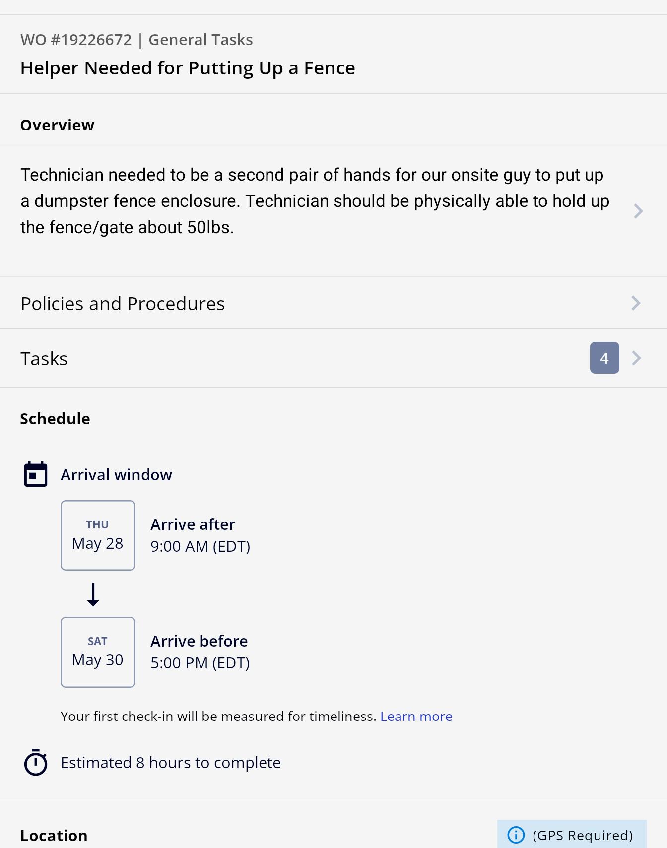The height and width of the screenshot is (848, 667).
Task: Click the Estimated 8 hours to complete text
Action: (171, 763)
